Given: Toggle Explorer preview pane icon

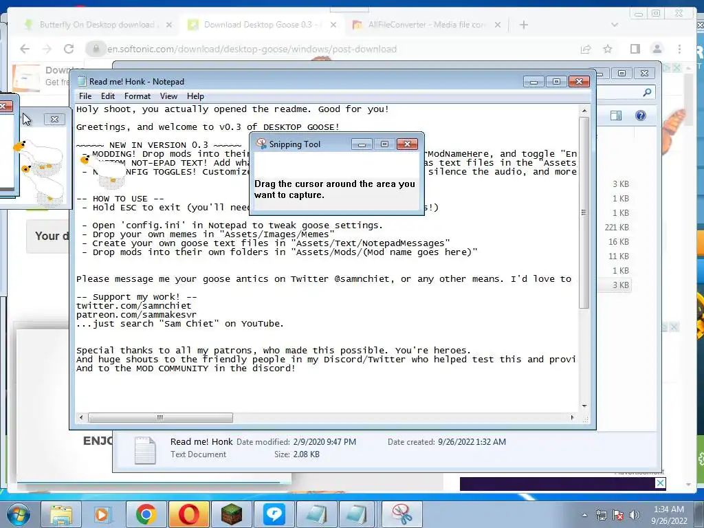Looking at the screenshot, I should [x=616, y=115].
